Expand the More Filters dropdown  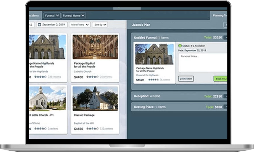pos(80,25)
